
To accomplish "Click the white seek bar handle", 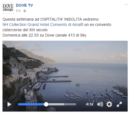I will click(46, 104).
